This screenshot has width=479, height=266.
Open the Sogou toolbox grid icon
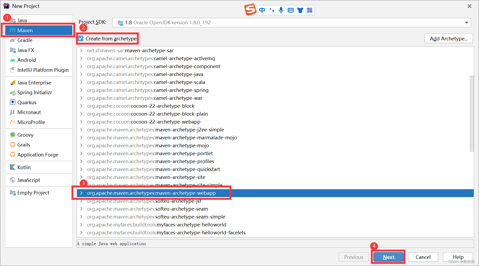310,10
